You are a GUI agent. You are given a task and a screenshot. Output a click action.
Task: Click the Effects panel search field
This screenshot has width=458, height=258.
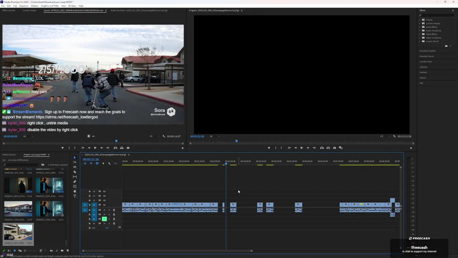(437, 15)
